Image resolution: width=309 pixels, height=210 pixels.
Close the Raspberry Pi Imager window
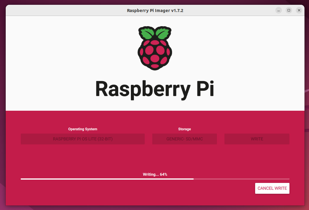(x=299, y=10)
